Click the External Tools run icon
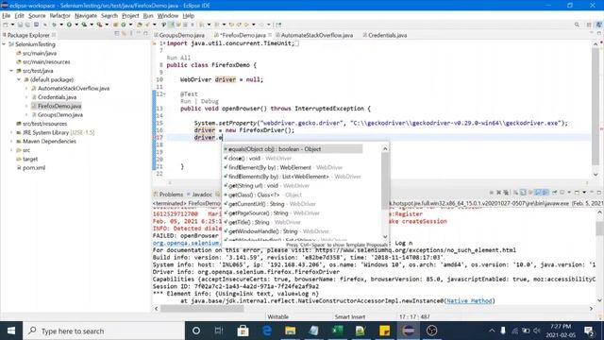Screen dimensions: 604x340 point(99,25)
